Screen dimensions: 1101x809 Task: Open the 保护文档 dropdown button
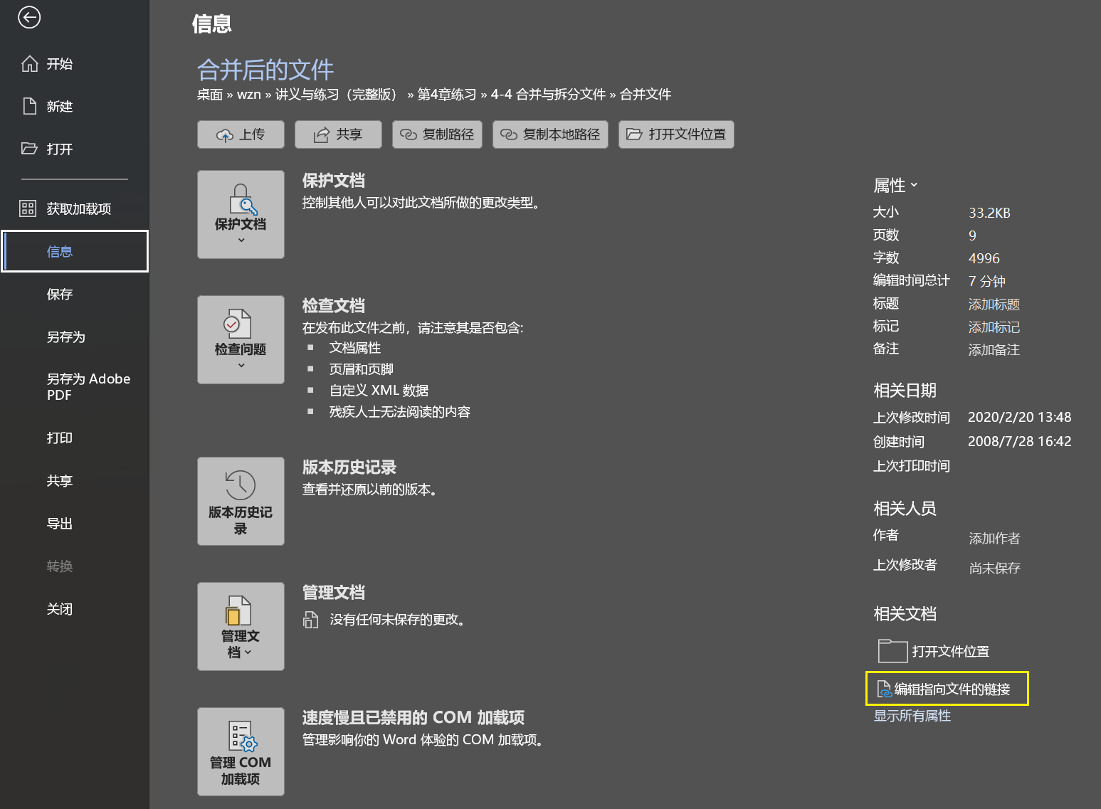point(241,214)
